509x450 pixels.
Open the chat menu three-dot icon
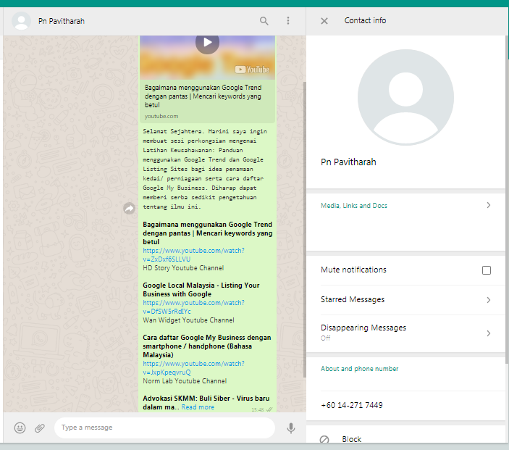[288, 21]
